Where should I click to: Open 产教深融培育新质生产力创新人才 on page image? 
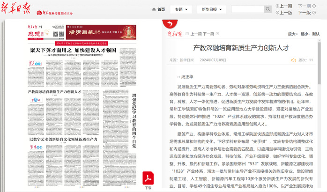click(54, 92)
